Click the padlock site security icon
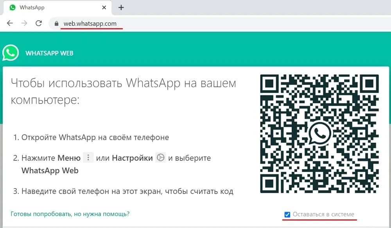391x228 pixels. pos(57,23)
